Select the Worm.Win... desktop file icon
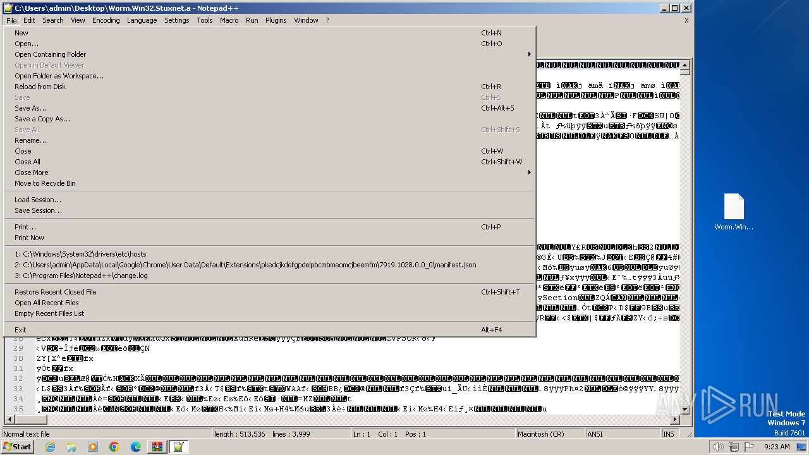This screenshot has width=809, height=455. pyautogui.click(x=734, y=212)
